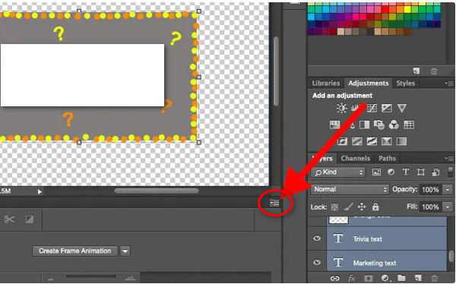Filter layers by type layers icon
456x284 pixels.
click(406, 172)
